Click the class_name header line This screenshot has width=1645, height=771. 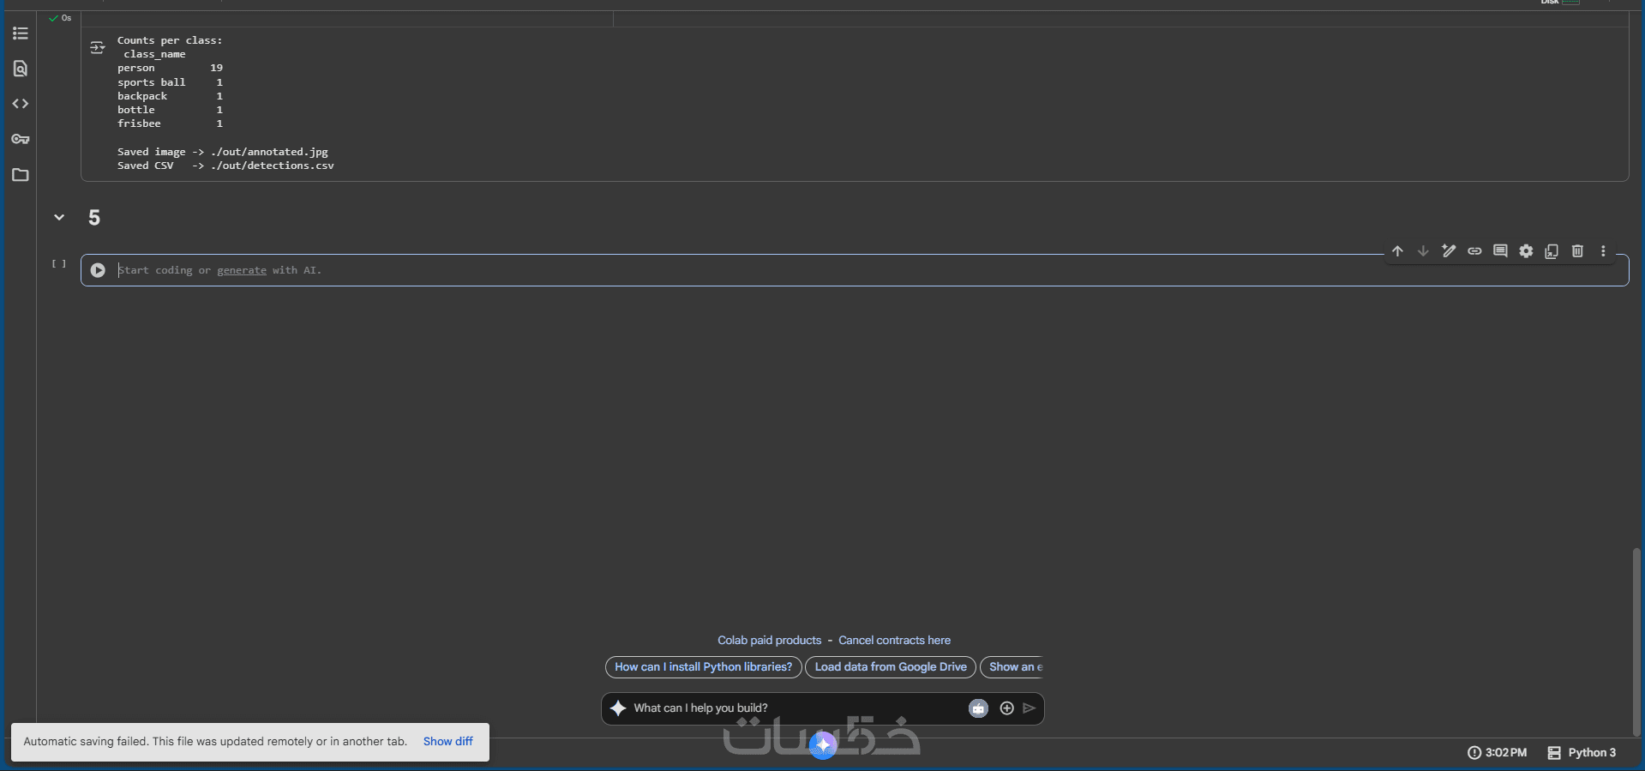tap(154, 54)
